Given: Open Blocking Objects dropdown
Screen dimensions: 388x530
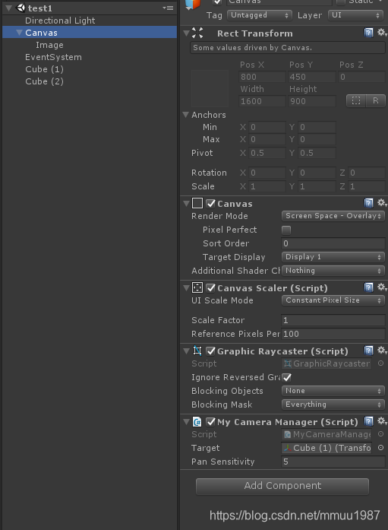Looking at the screenshot, I should 333,391.
